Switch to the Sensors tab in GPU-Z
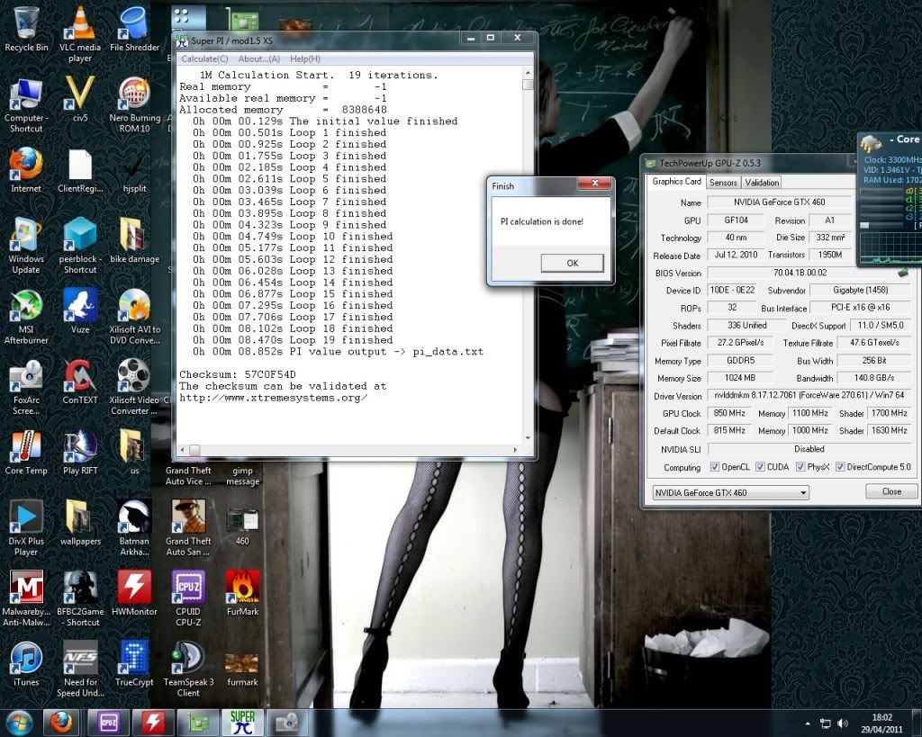 tap(723, 182)
